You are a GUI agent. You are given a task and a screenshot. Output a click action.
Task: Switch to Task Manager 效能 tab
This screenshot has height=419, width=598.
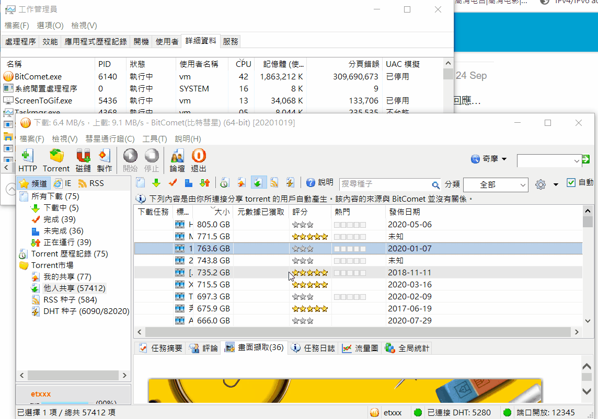(x=50, y=42)
